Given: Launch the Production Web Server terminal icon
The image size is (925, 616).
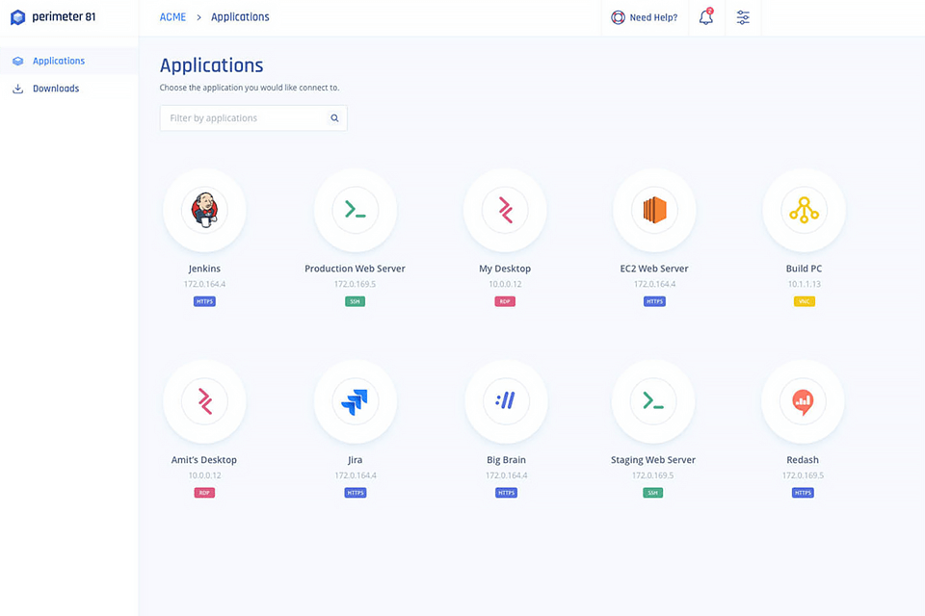Looking at the screenshot, I should point(356,211).
